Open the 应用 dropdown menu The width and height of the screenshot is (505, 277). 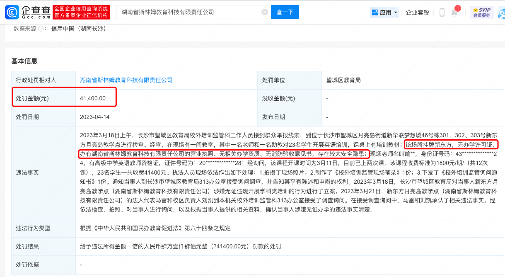[x=384, y=12]
